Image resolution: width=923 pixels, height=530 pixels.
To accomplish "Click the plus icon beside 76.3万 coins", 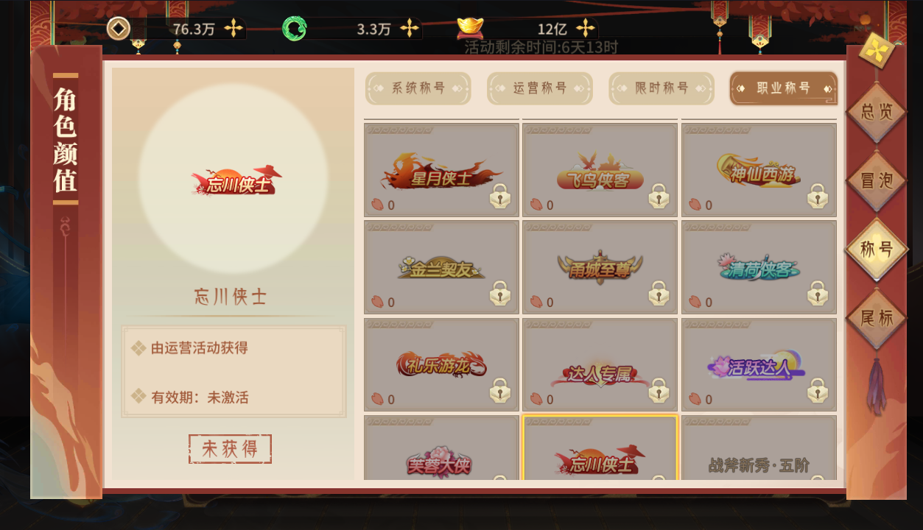I will tap(234, 29).
